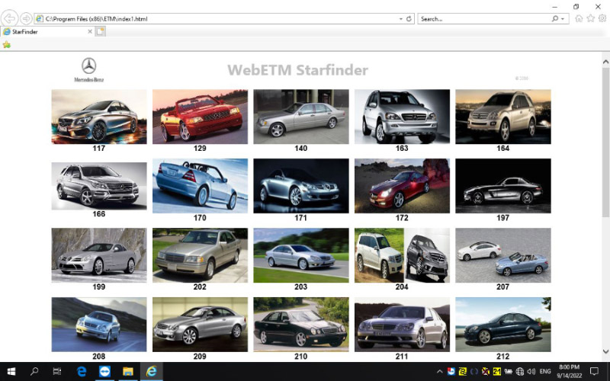Click the Mercedes-Benz star logo
The width and height of the screenshot is (610, 381).
[88, 66]
